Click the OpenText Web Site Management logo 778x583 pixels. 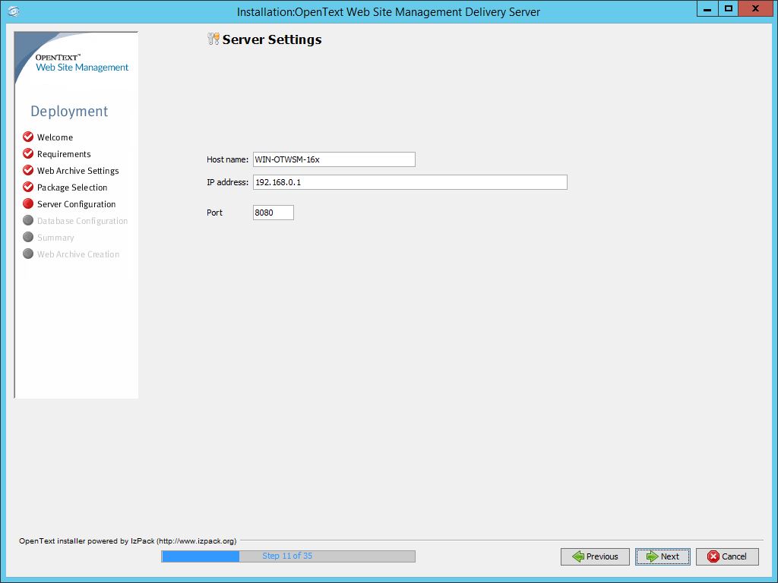point(82,63)
